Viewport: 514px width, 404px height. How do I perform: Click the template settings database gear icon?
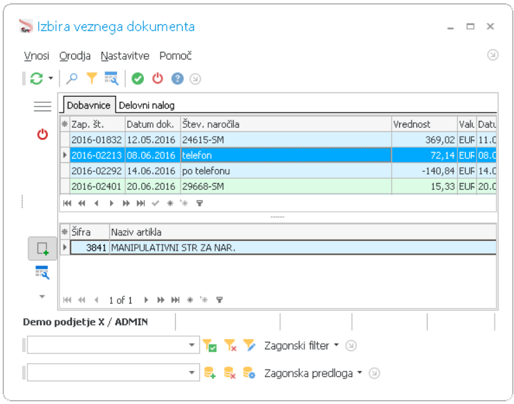pos(249,373)
